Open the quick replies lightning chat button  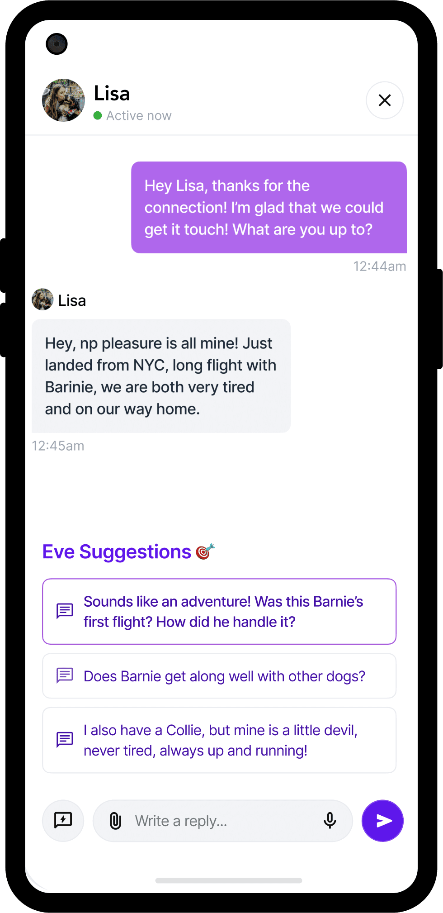[63, 821]
